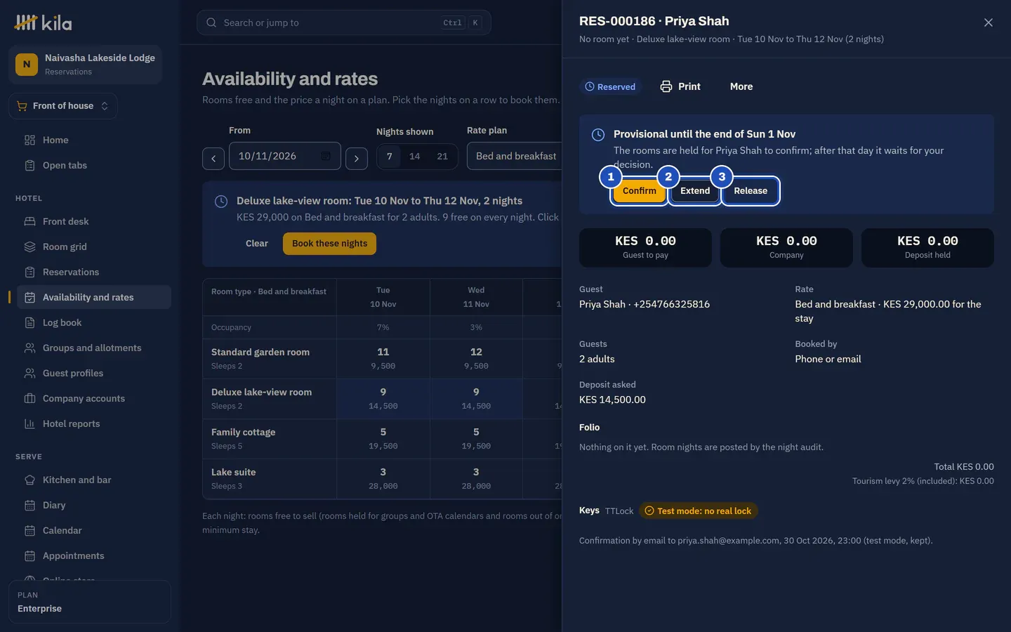This screenshot has height=632, width=1011.
Task: Click the Kitchen and bar chef hat icon
Action: (x=29, y=480)
